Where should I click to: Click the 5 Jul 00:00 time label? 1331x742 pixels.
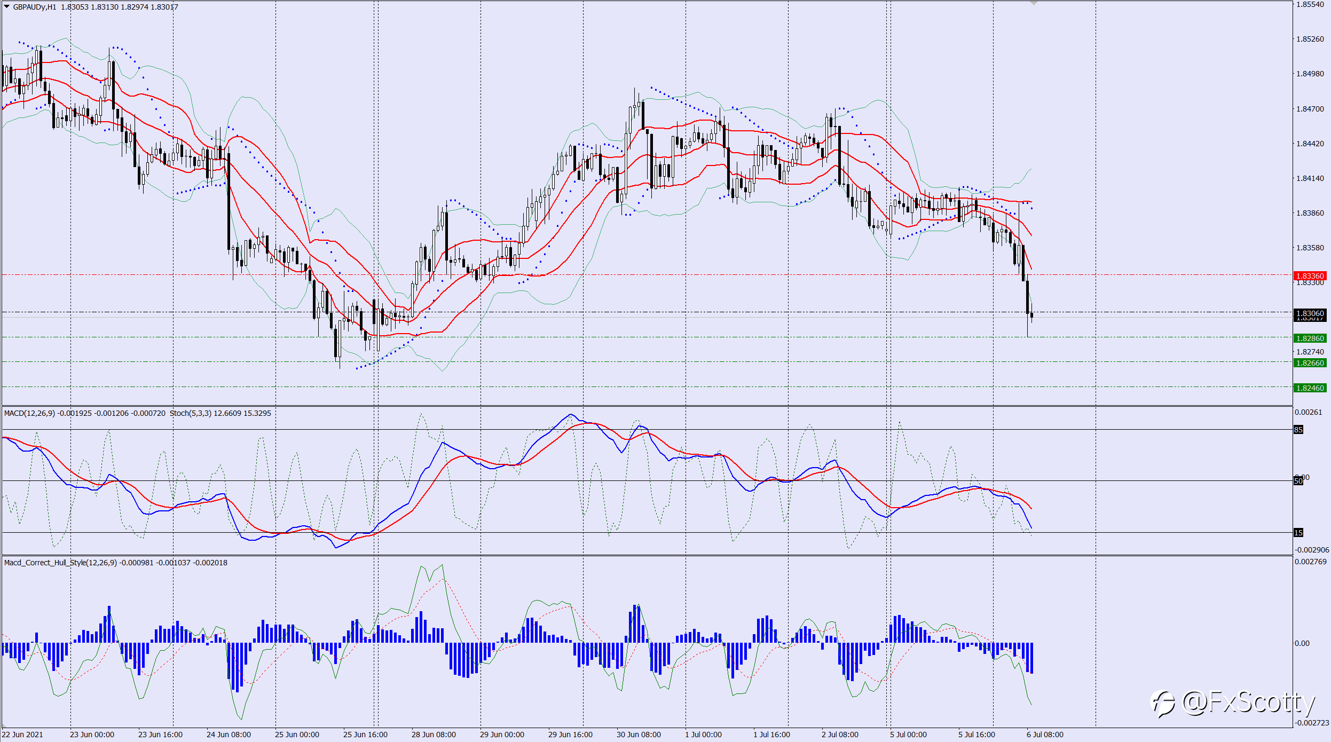(x=908, y=735)
